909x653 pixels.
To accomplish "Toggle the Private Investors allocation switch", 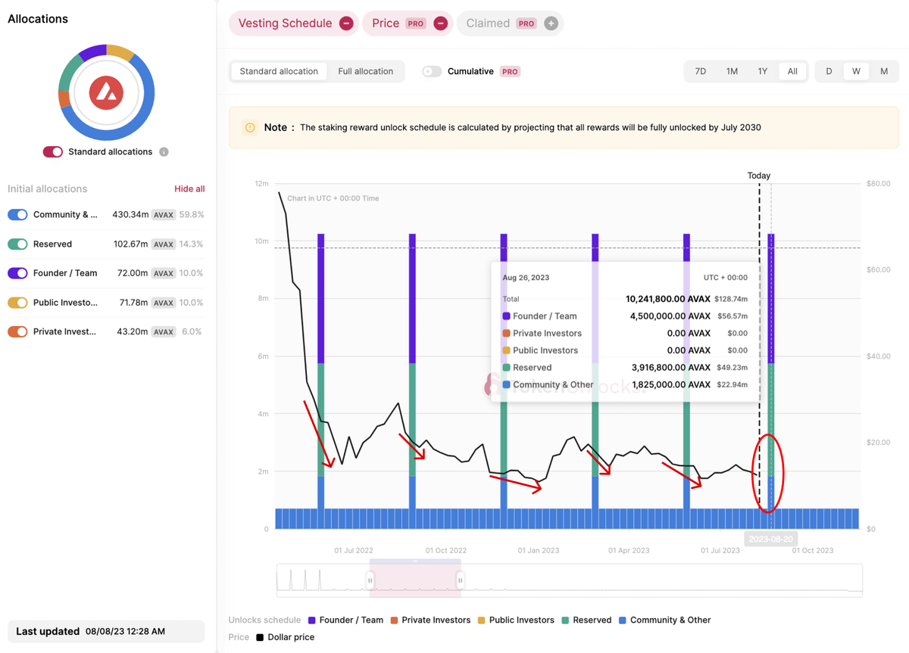I will [x=17, y=331].
